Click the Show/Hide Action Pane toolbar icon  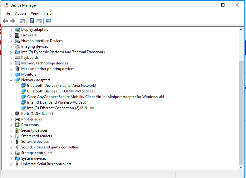(39, 21)
